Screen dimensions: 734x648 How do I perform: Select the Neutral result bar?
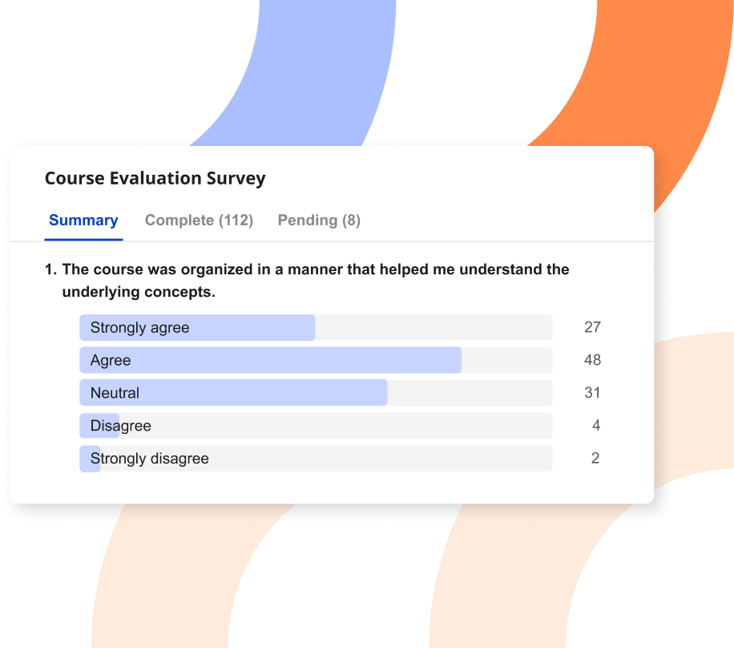(x=316, y=393)
